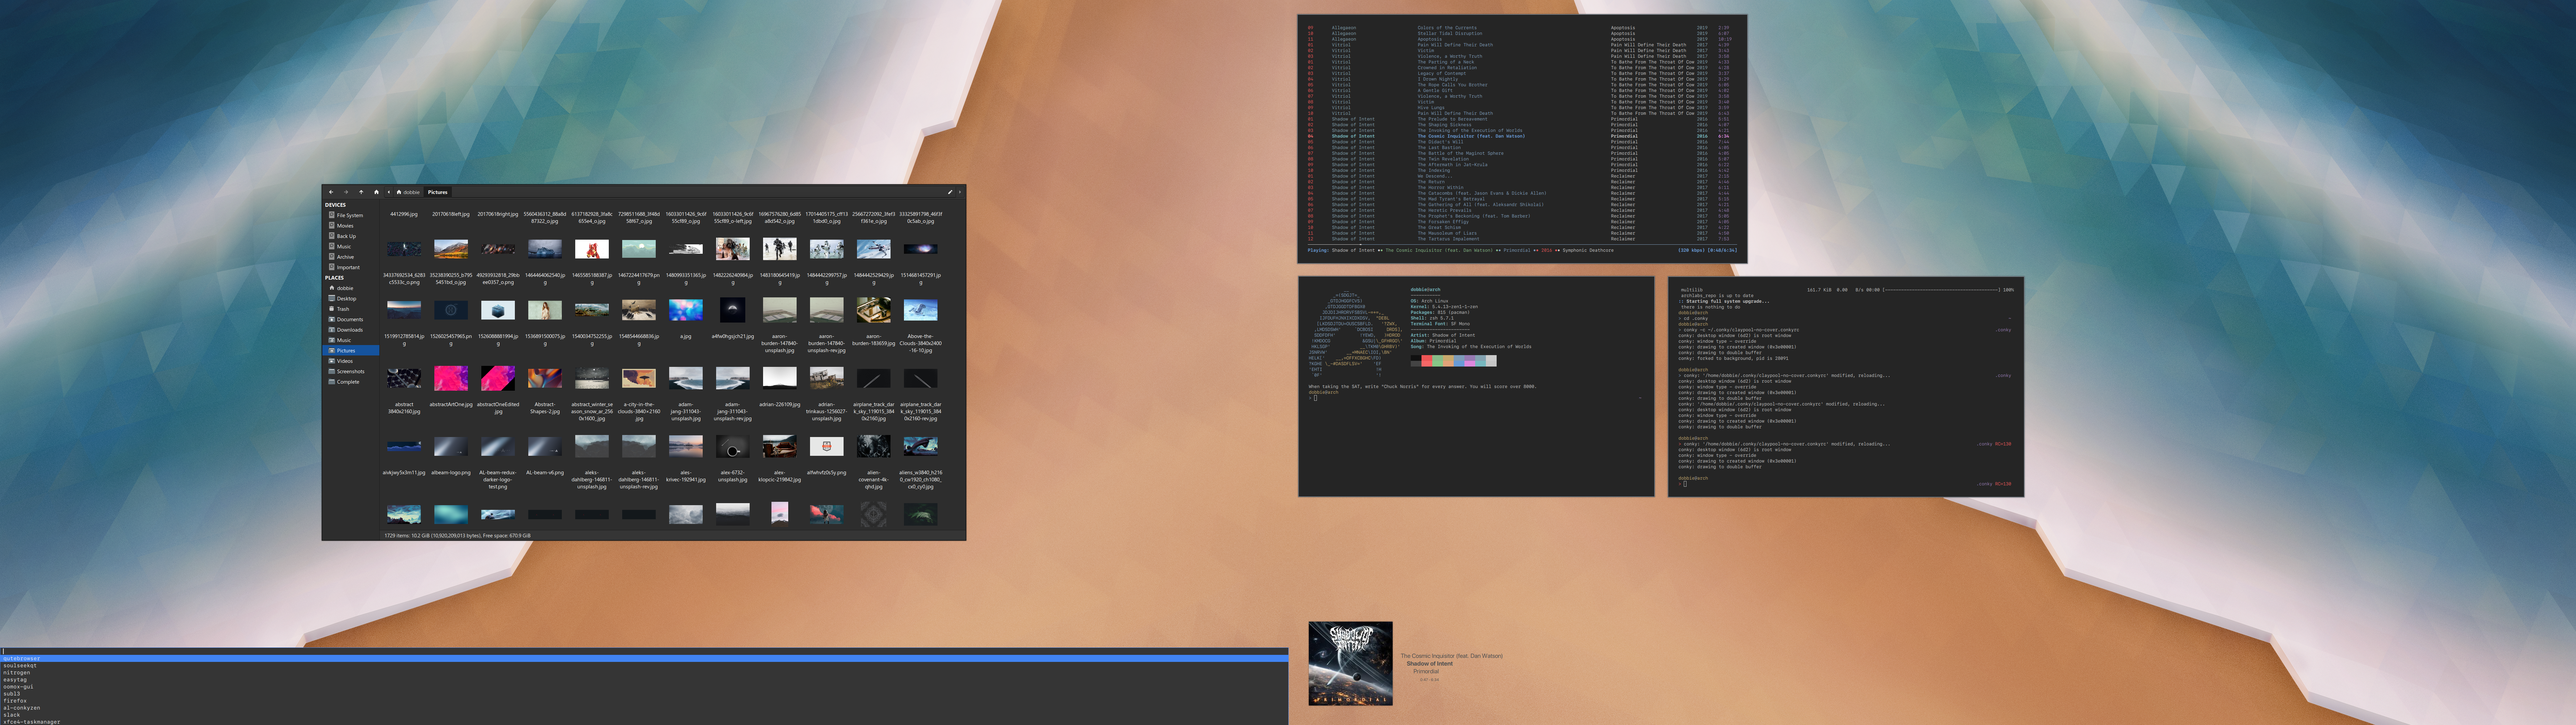Click the pencil edit-path icon
Screen dimensions: 2576x725
(950, 192)
